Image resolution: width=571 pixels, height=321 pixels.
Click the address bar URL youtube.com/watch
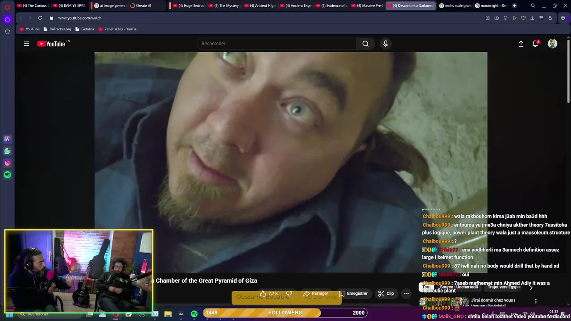(x=79, y=18)
